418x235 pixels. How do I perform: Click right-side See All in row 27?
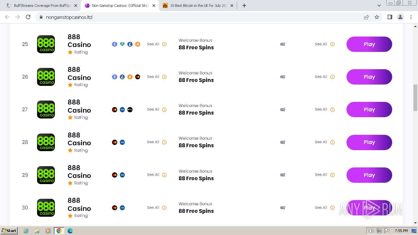click(321, 109)
